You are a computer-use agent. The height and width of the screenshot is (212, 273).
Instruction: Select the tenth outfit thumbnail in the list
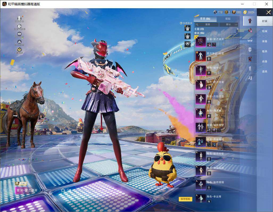coord(201,171)
